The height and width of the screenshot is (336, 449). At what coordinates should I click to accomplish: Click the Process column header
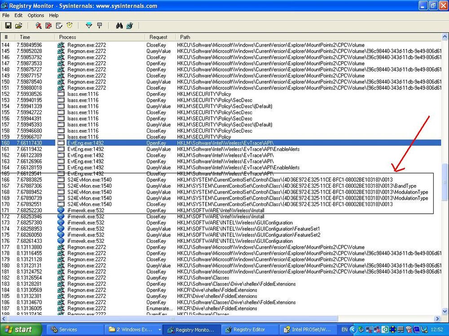(x=100, y=37)
